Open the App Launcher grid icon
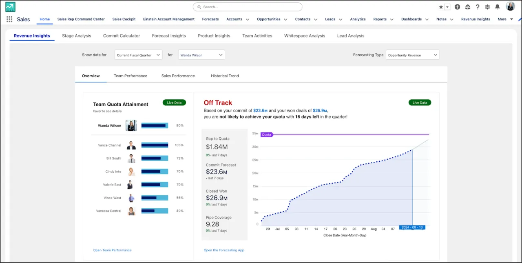The width and height of the screenshot is (522, 263). [9, 19]
